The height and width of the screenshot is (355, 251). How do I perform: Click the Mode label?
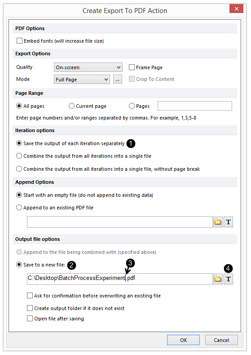tap(23, 79)
